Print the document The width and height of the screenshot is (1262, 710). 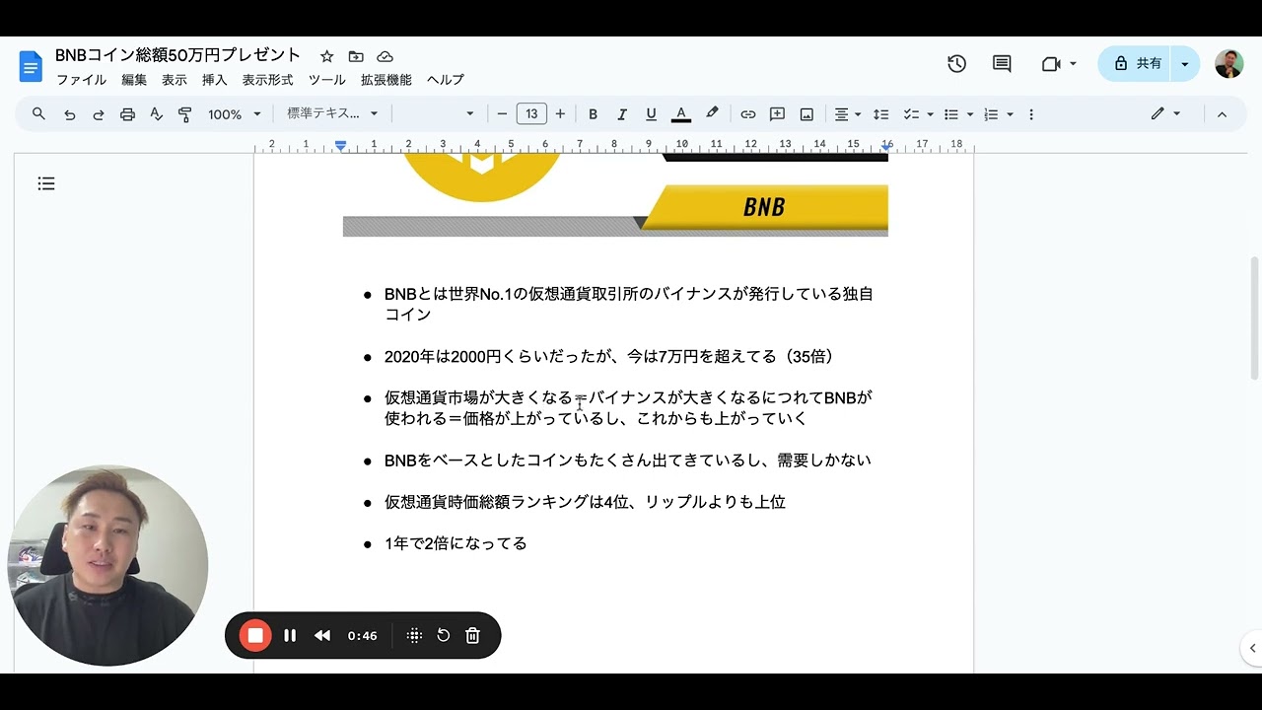[127, 114]
